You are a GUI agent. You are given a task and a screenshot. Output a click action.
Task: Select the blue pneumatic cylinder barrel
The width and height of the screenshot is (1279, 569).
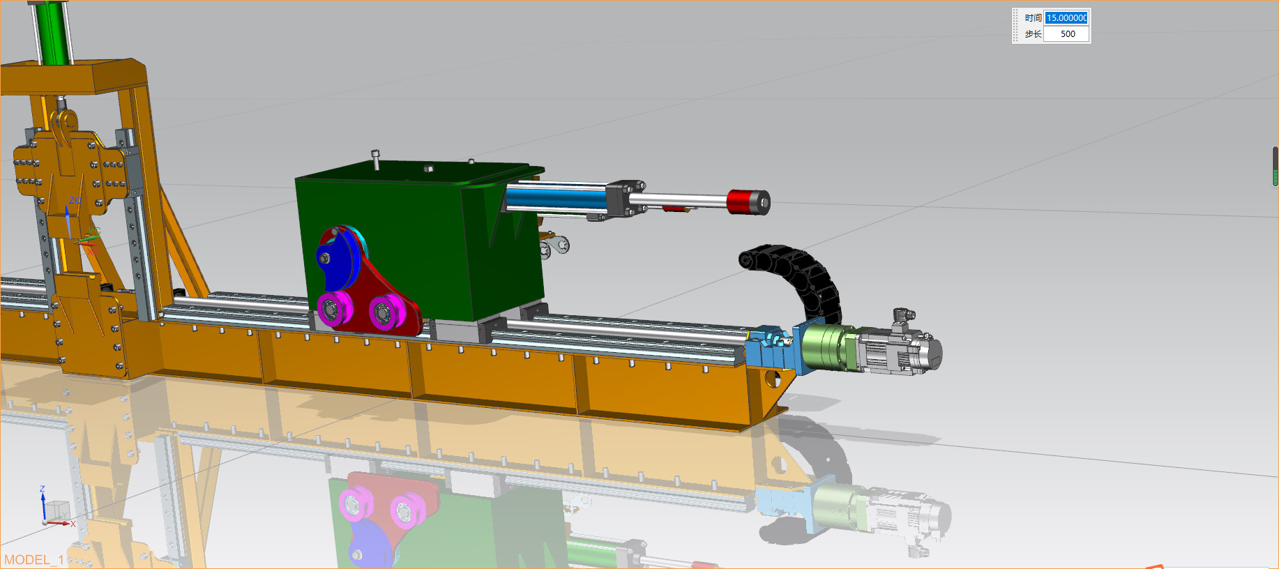point(556,195)
